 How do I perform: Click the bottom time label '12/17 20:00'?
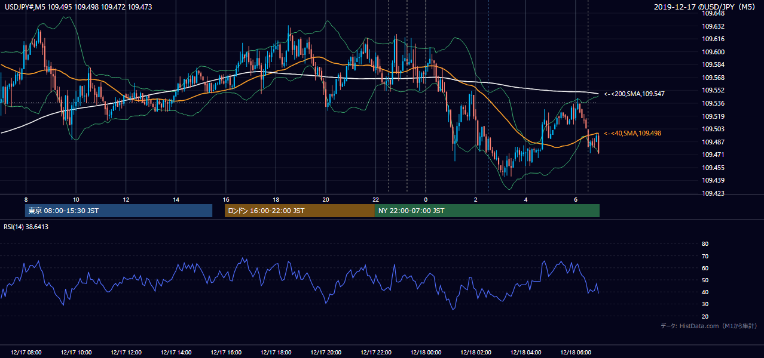click(x=326, y=352)
